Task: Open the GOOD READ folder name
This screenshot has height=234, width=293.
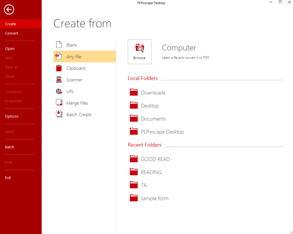Action: (x=155, y=159)
